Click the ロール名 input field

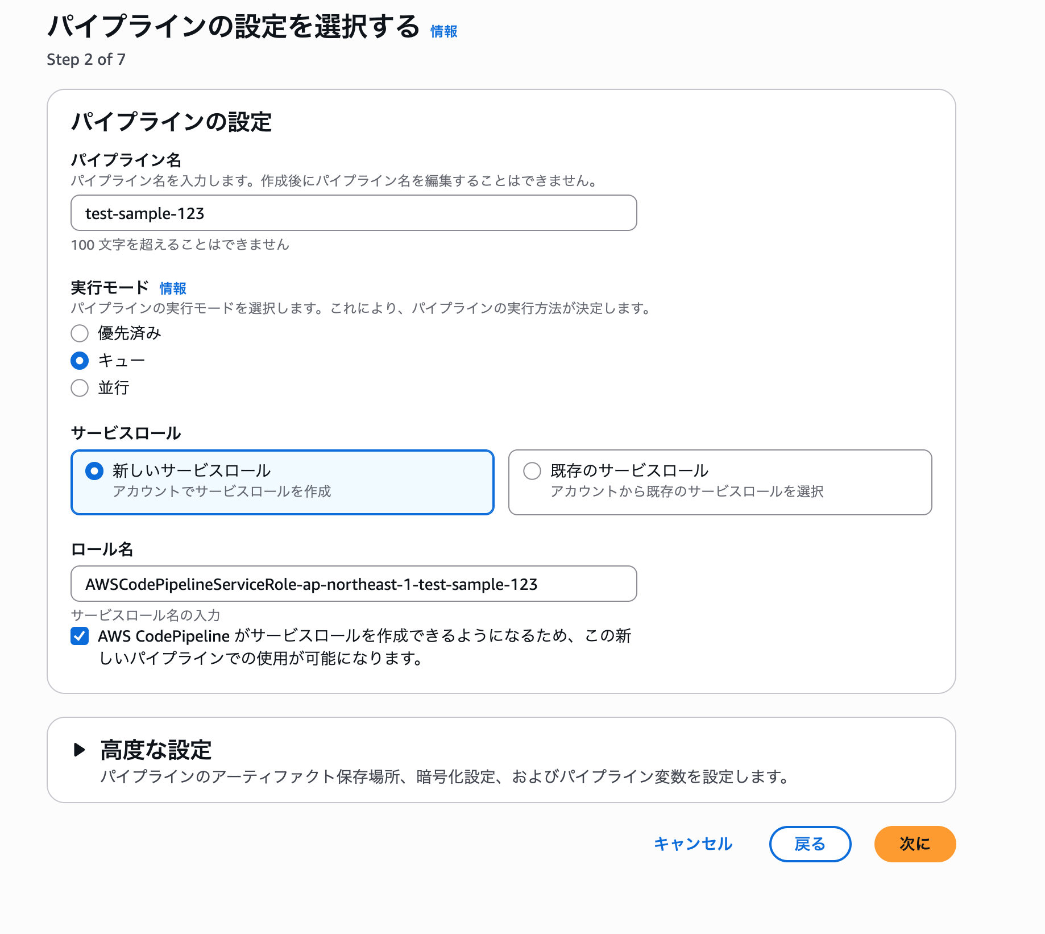pos(353,584)
